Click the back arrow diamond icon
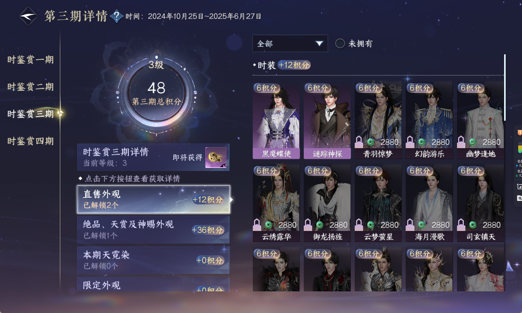Screen dimensions: 522x313 tap(29, 17)
